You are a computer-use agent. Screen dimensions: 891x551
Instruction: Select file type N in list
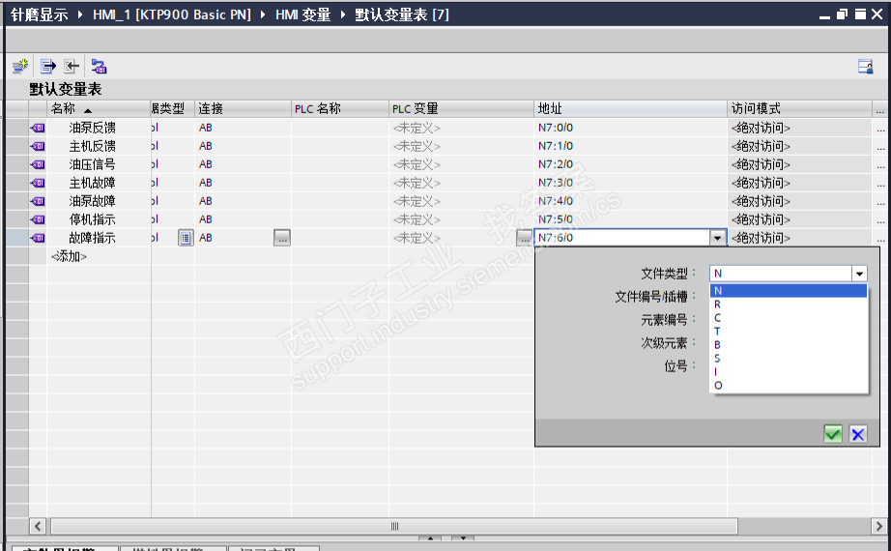[789, 291]
